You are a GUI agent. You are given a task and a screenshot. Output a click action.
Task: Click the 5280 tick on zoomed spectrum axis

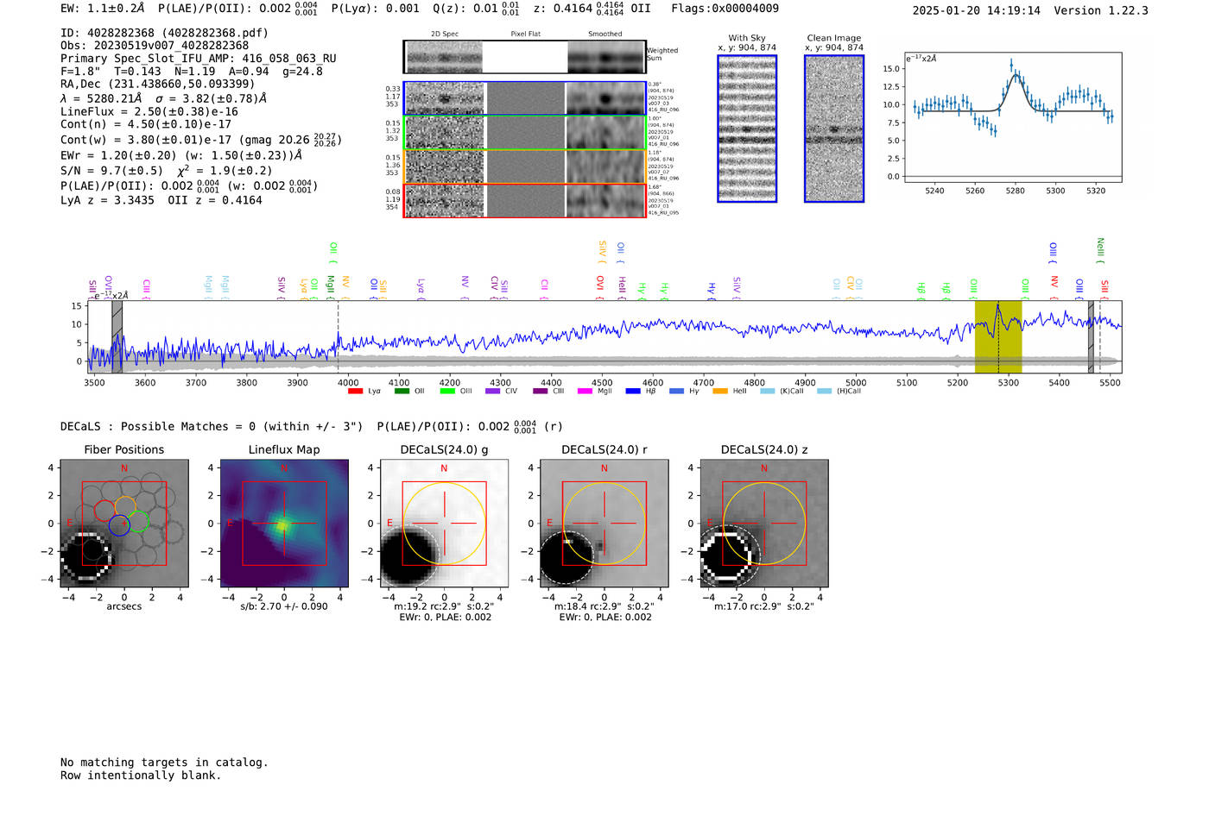pos(1015,191)
